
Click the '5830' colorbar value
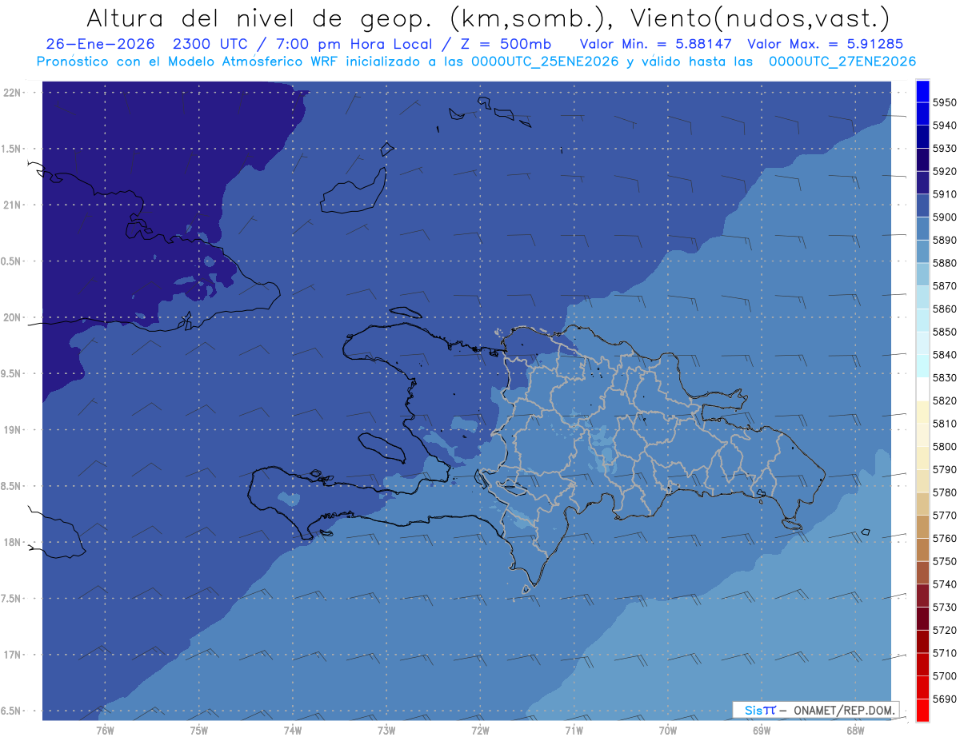click(944, 377)
